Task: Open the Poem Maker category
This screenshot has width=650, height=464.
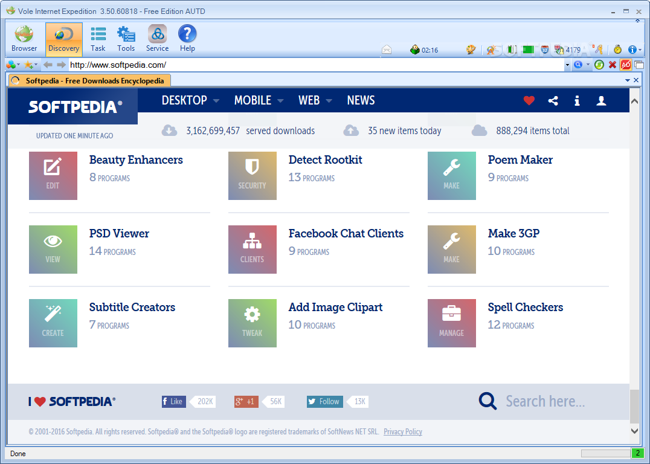Action: 520,159
